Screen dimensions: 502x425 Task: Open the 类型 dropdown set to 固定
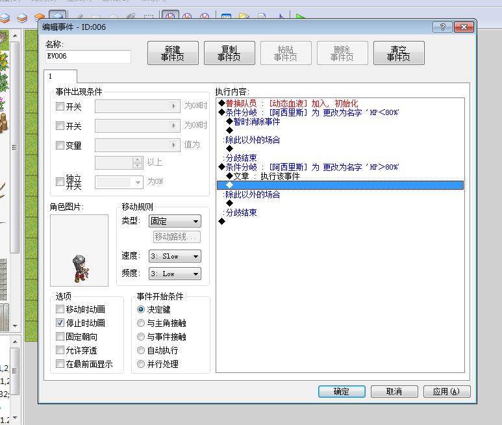pos(175,221)
